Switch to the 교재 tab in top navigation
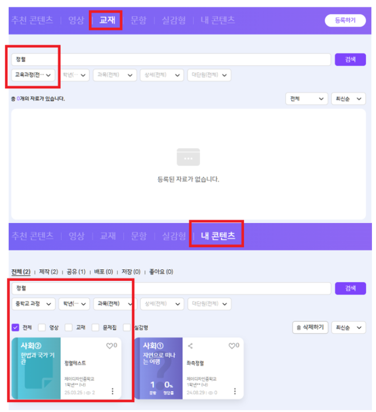 [107, 20]
